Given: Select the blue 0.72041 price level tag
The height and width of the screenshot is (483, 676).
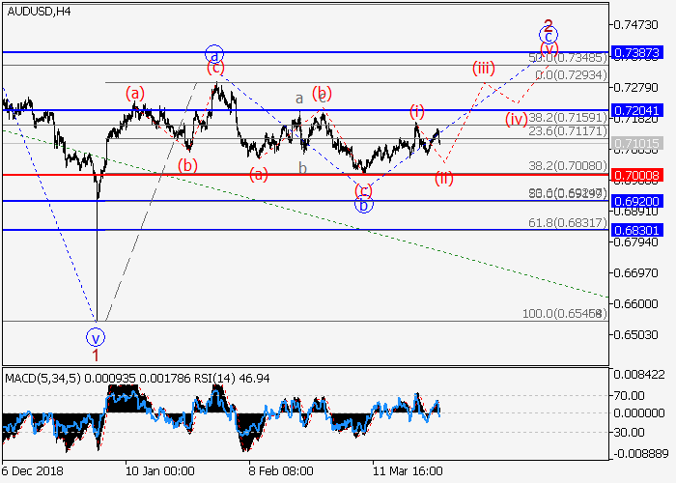Looking at the screenshot, I should tap(639, 110).
